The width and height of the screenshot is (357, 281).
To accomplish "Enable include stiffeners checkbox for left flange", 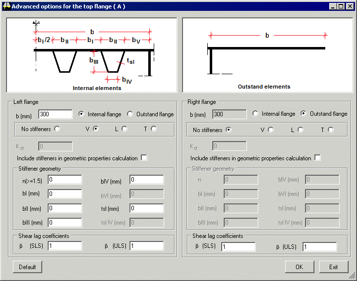I will pyautogui.click(x=144, y=158).
